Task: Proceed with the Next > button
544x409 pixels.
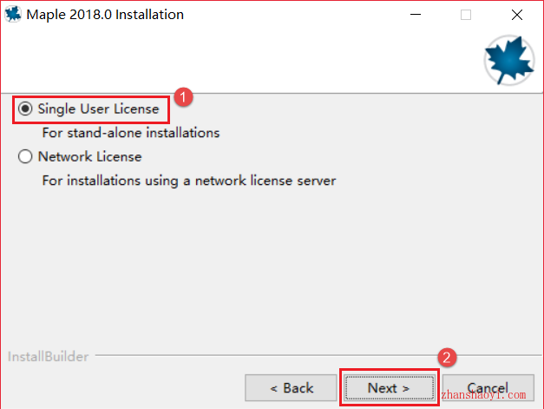Action: click(x=390, y=388)
